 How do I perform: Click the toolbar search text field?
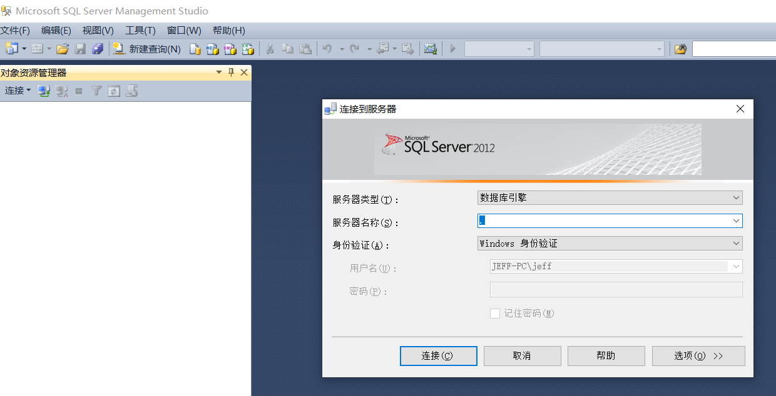click(734, 49)
